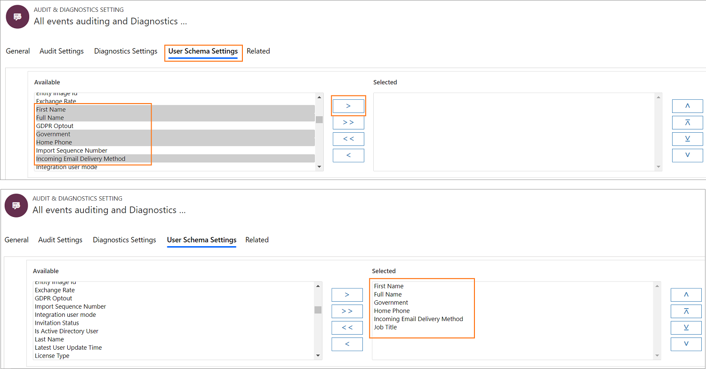Click the scroll-down arrow of the lower Available list

click(318, 356)
